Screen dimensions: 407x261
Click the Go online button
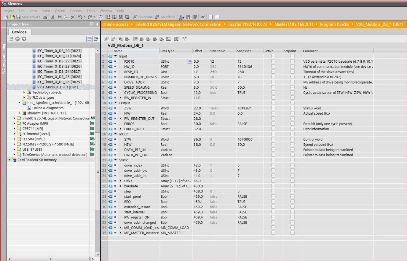tap(143, 17)
